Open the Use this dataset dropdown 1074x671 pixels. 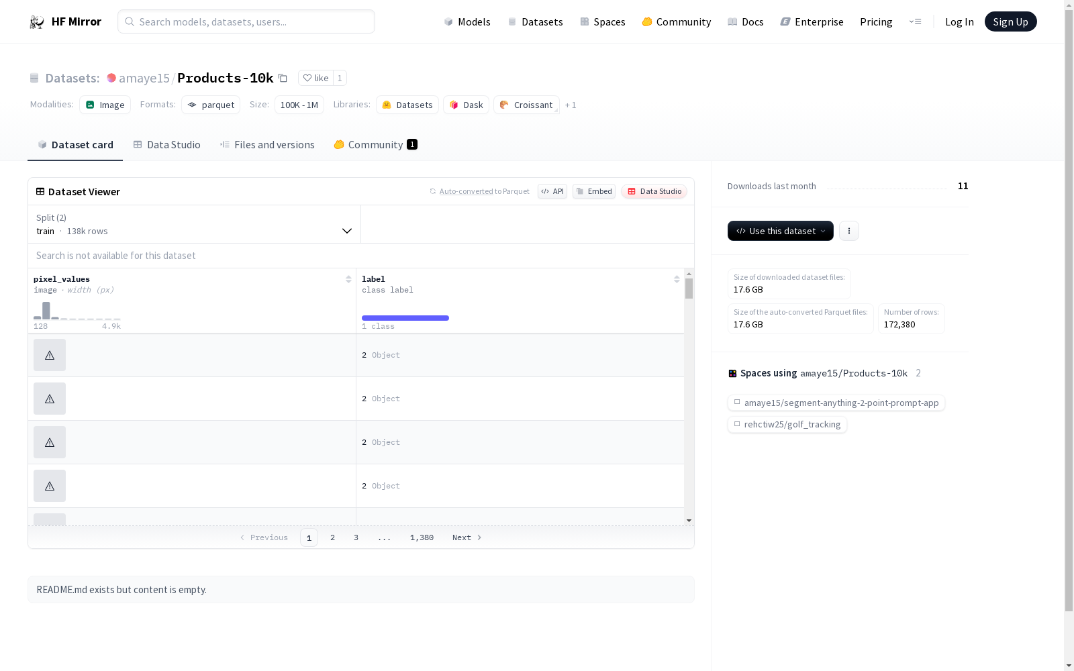pyautogui.click(x=781, y=231)
